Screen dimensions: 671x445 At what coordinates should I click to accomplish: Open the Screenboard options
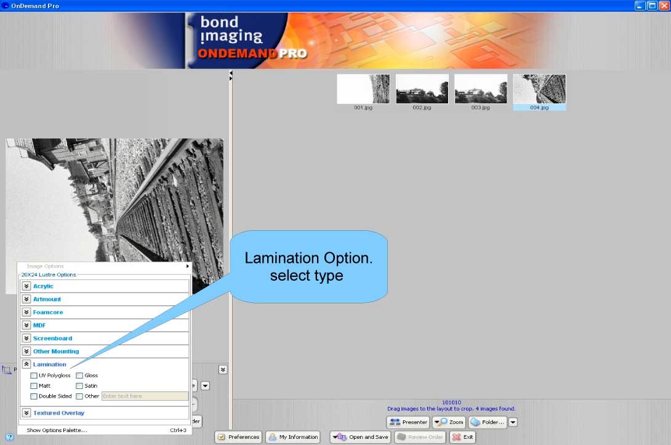coord(26,338)
